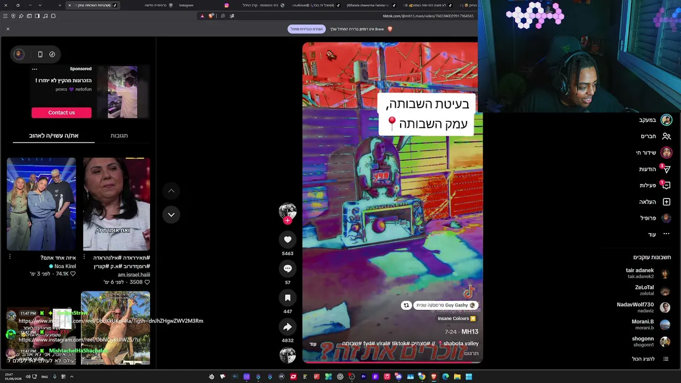
Task: Open the am.israel.haiii recommended video thumbnail
Action: coord(117,204)
